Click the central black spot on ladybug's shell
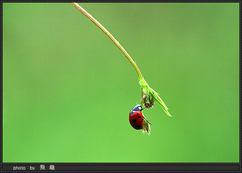This screenshot has height=173, width=242. pos(134,121)
